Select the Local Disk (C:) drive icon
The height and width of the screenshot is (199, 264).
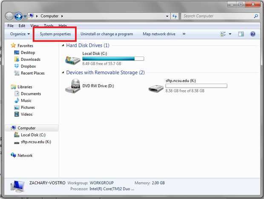72,60
